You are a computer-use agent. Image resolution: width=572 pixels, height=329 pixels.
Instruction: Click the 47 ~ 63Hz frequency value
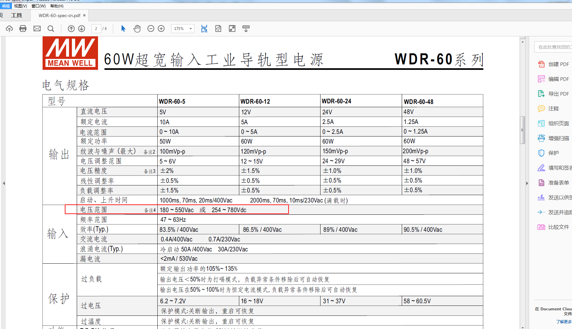[173, 220]
